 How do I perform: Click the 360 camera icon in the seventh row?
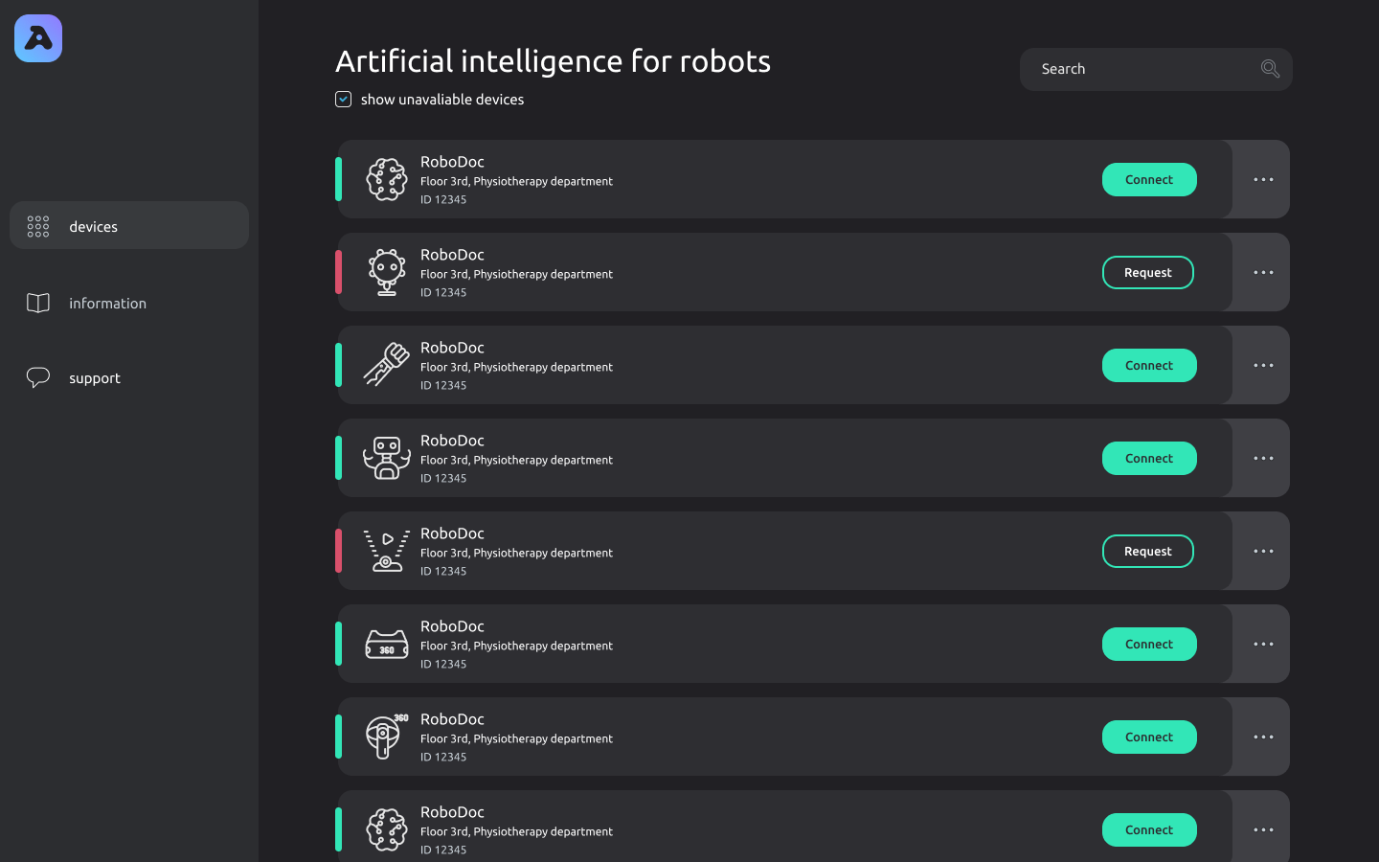pyautogui.click(x=387, y=737)
